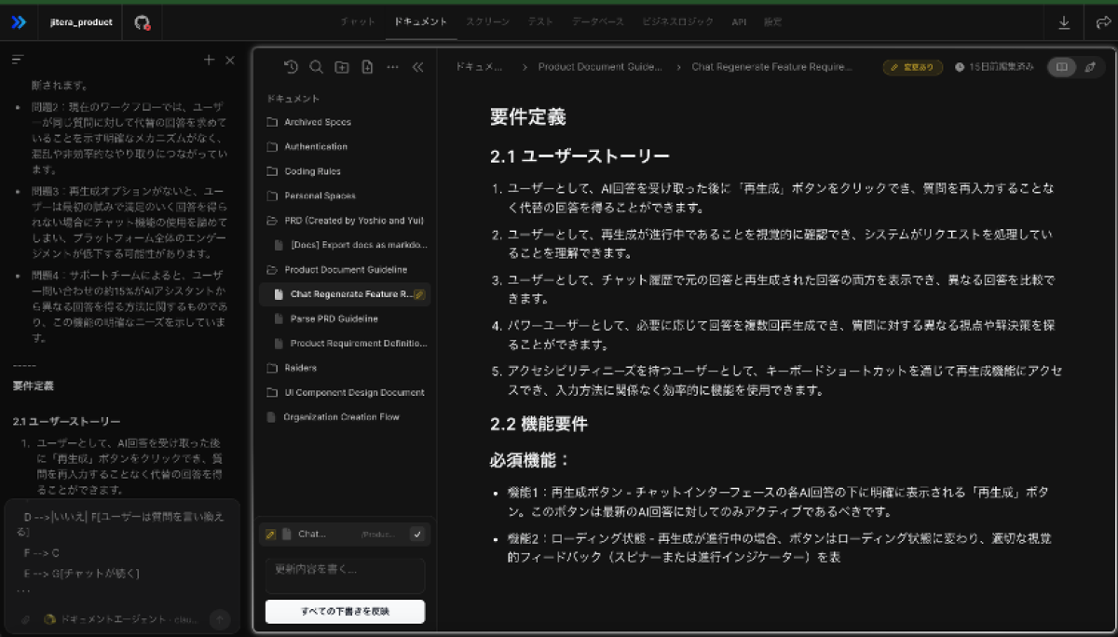
Task: Start a new chat with plus icon
Action: [209, 61]
